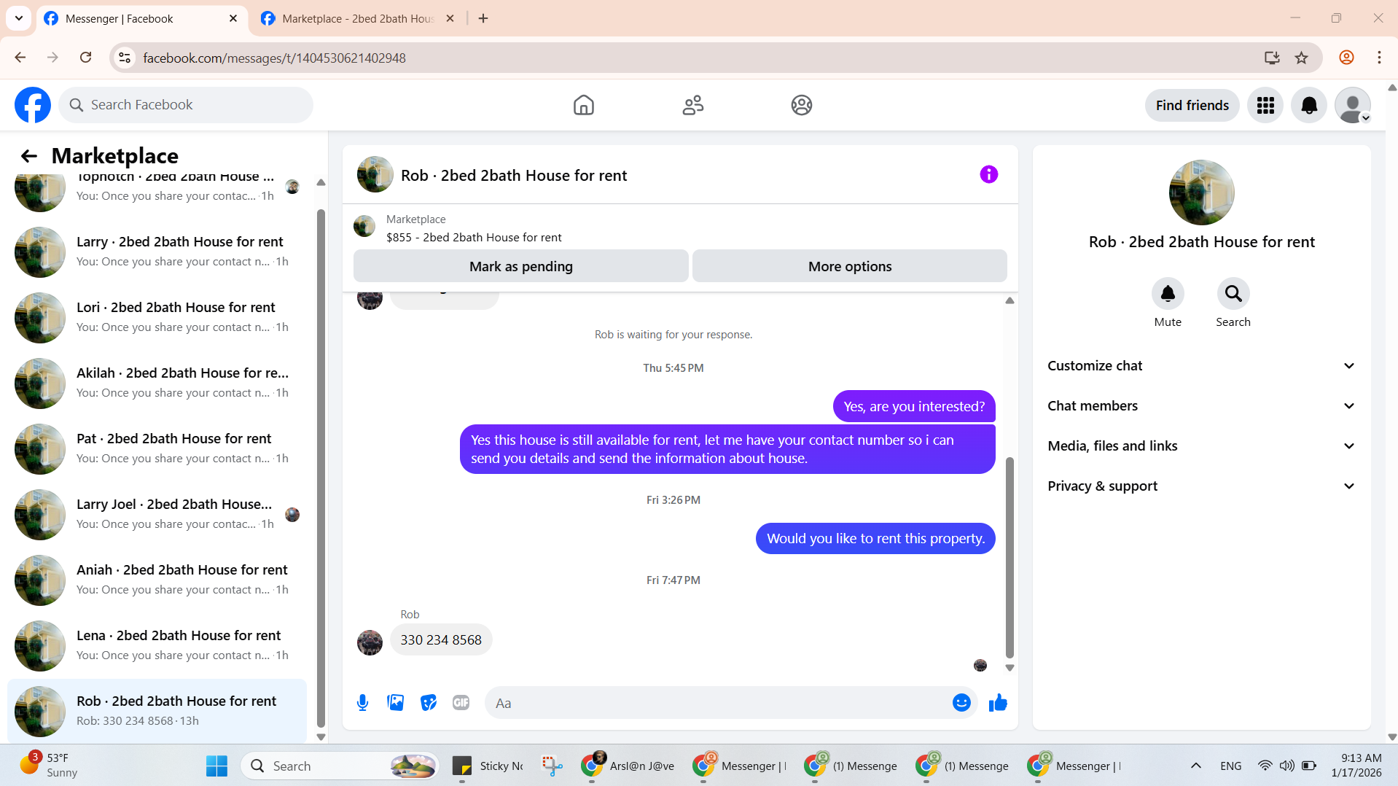Open the install app icon in address bar
This screenshot has width=1398, height=786.
1272,58
